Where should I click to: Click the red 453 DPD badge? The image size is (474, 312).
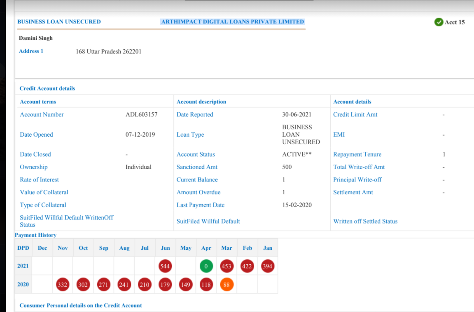[x=226, y=266]
